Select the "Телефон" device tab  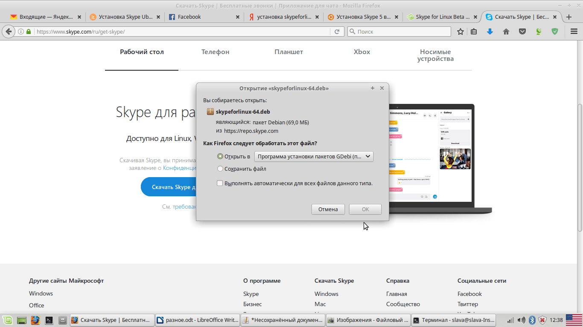pos(215,52)
